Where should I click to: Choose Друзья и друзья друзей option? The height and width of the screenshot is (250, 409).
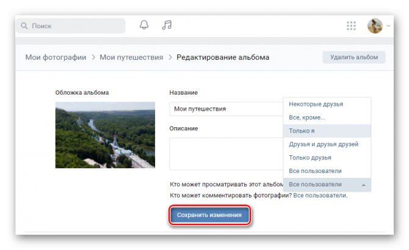327,144
